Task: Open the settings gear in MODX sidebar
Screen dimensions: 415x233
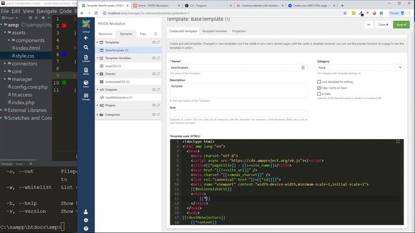Action: pyautogui.click(x=86, y=220)
